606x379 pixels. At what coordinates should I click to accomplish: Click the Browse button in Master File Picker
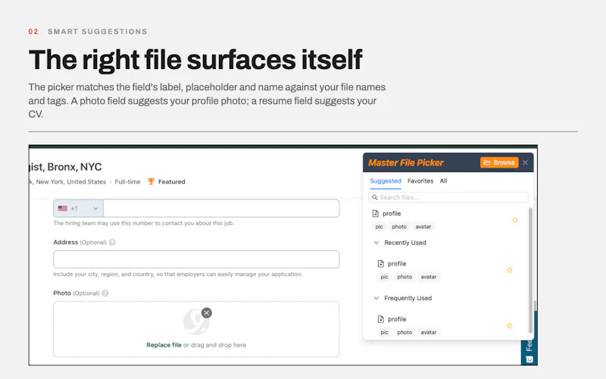(x=499, y=162)
